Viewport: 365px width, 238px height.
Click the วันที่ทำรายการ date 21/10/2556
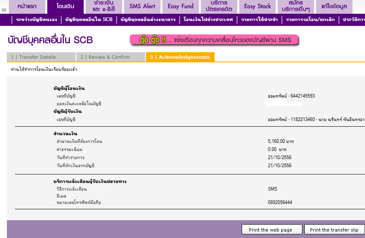point(280,157)
